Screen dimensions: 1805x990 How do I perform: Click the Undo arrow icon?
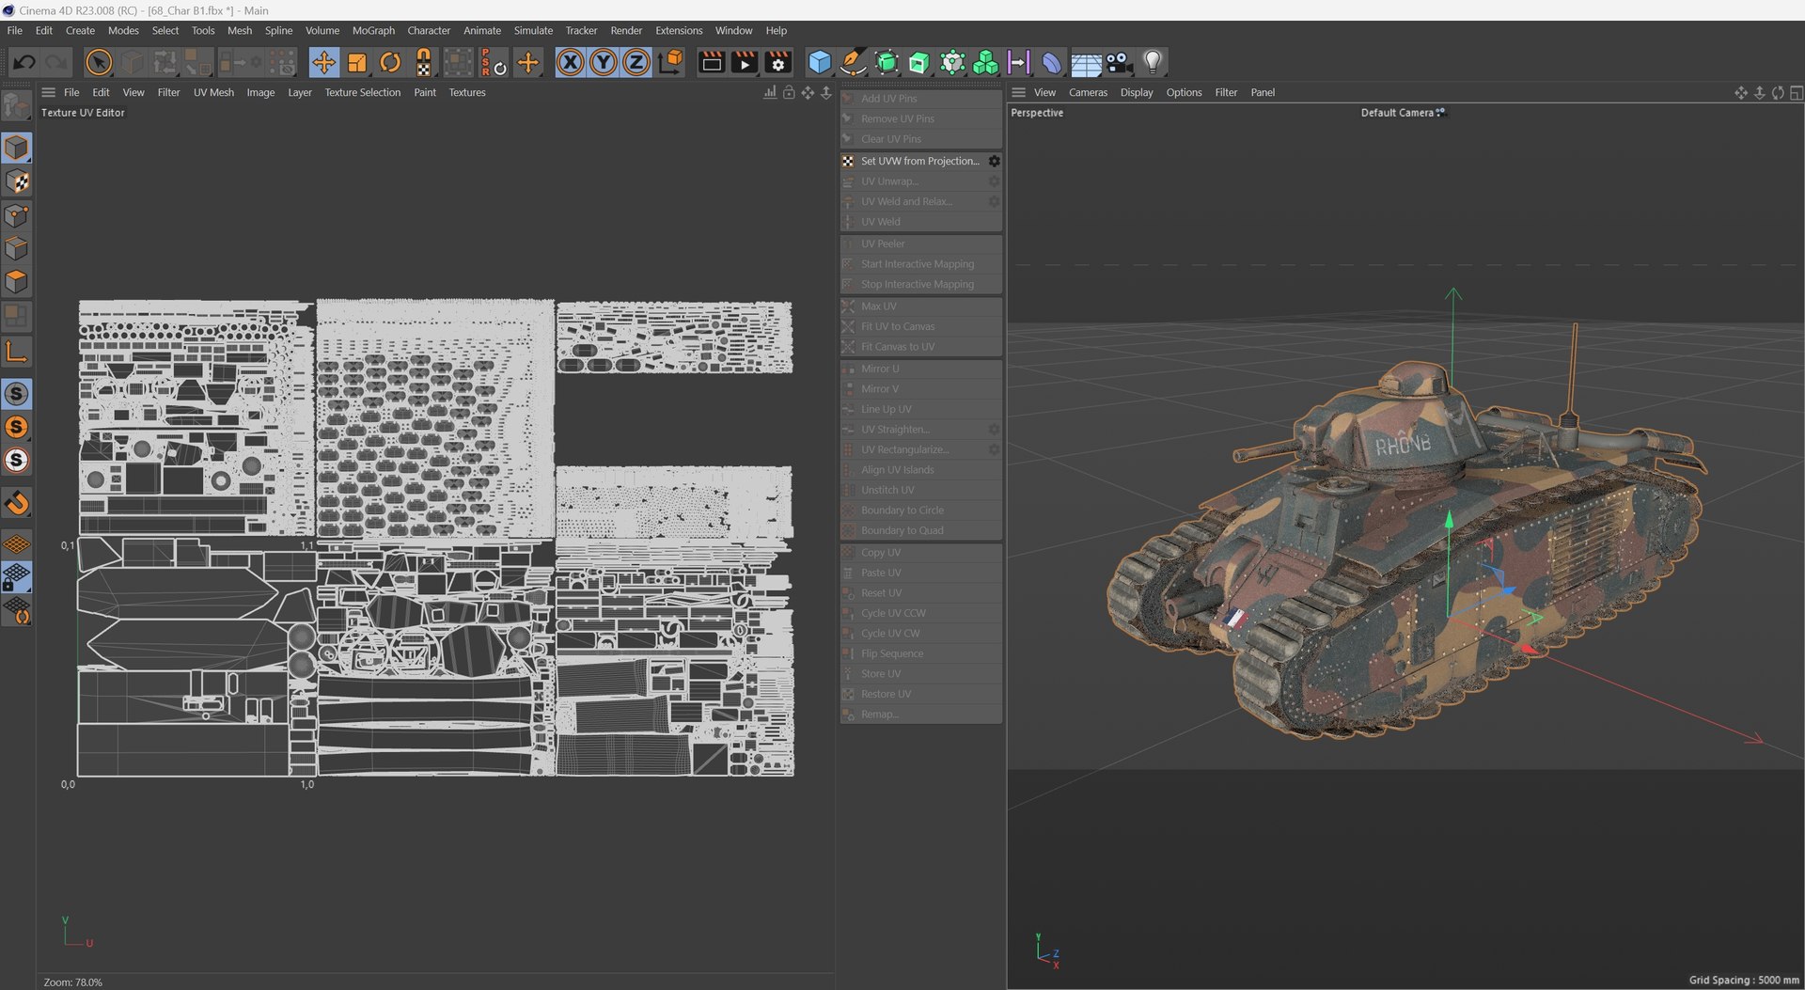click(x=24, y=63)
